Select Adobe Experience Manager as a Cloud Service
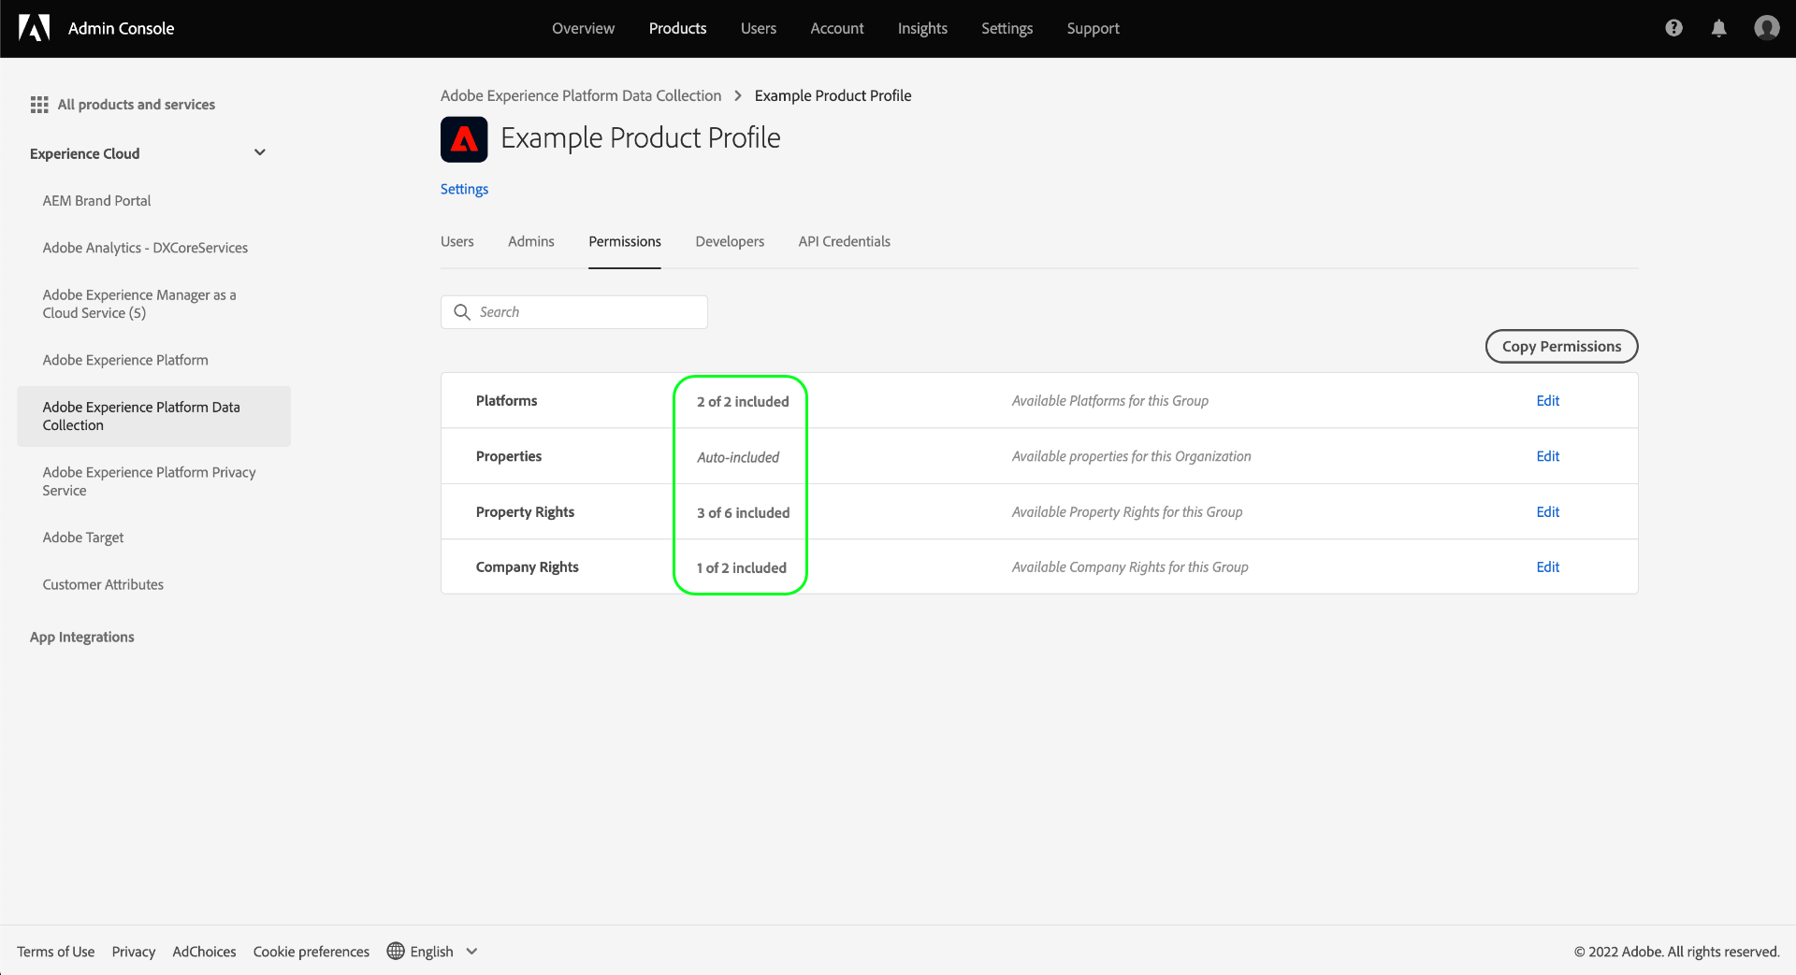The width and height of the screenshot is (1796, 975). click(139, 304)
